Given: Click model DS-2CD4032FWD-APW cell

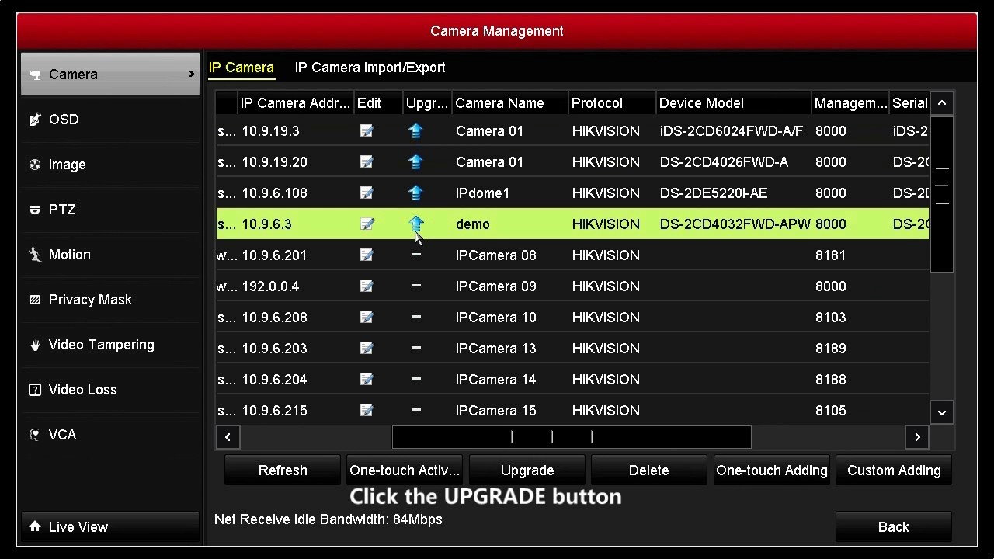Looking at the screenshot, I should click(735, 224).
